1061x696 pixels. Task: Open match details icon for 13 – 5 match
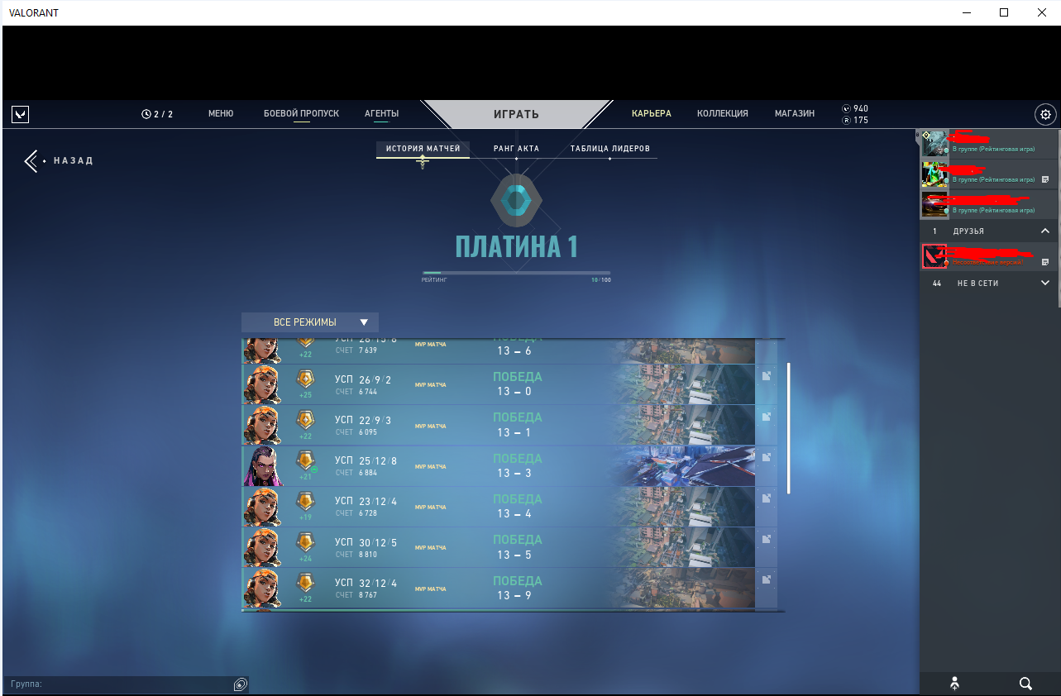point(767,539)
